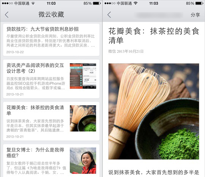The height and width of the screenshot is (177, 205).
Task: Click the source line 微信 2013年10月21日
Action: point(126,51)
